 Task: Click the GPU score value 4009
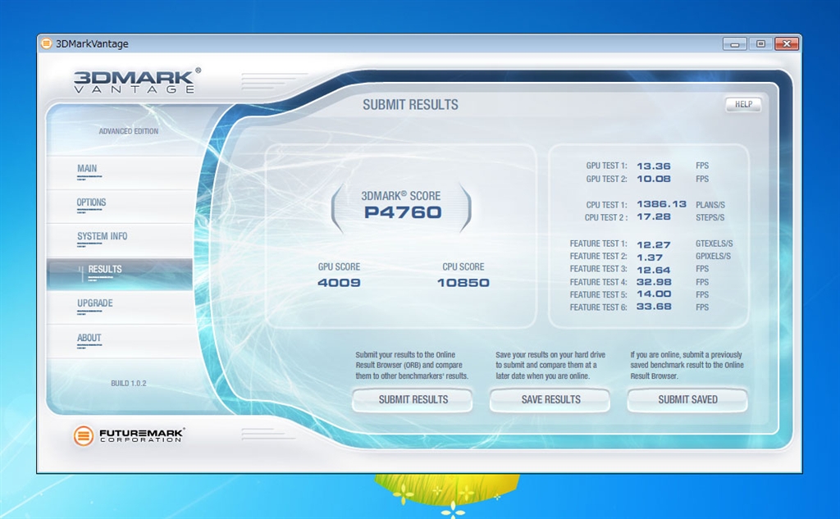[x=339, y=283]
